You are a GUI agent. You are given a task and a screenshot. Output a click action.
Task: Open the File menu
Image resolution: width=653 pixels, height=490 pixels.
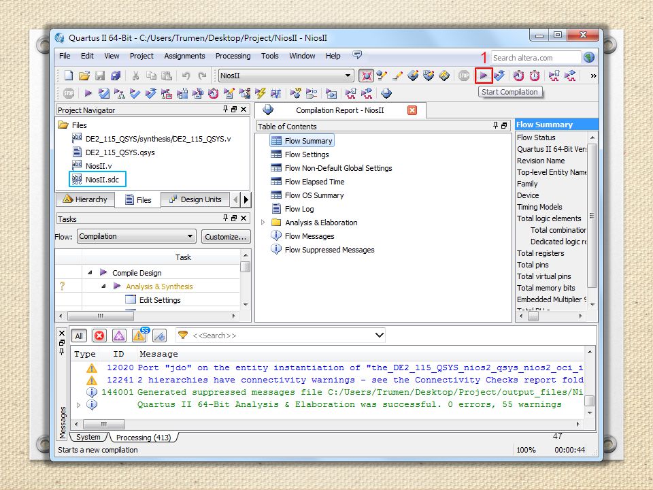[65, 56]
